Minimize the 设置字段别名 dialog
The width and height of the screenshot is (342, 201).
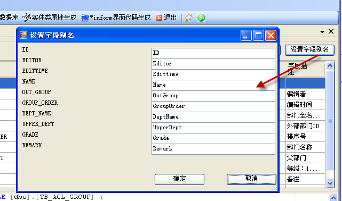(246, 35)
